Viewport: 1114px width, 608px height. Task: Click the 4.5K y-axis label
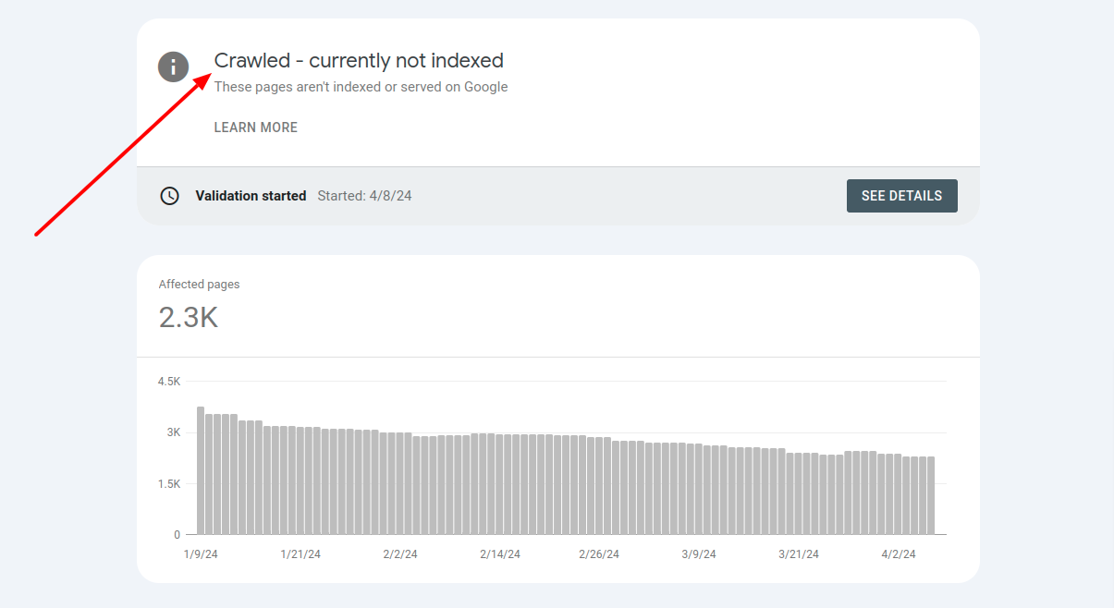click(x=169, y=382)
